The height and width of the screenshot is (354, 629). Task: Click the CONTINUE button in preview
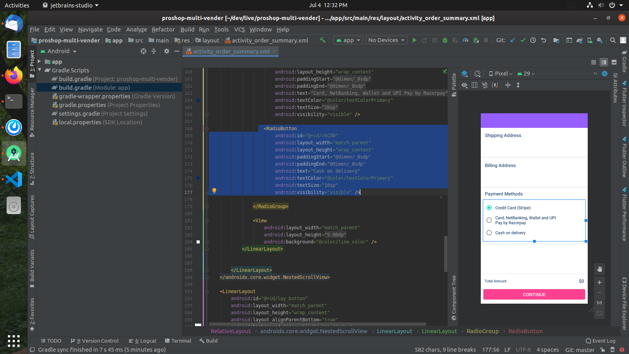coord(534,295)
